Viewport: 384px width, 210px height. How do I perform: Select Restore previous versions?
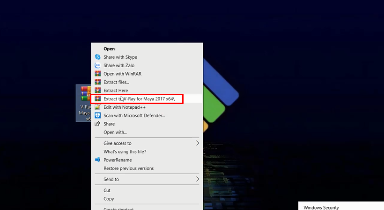click(128, 168)
